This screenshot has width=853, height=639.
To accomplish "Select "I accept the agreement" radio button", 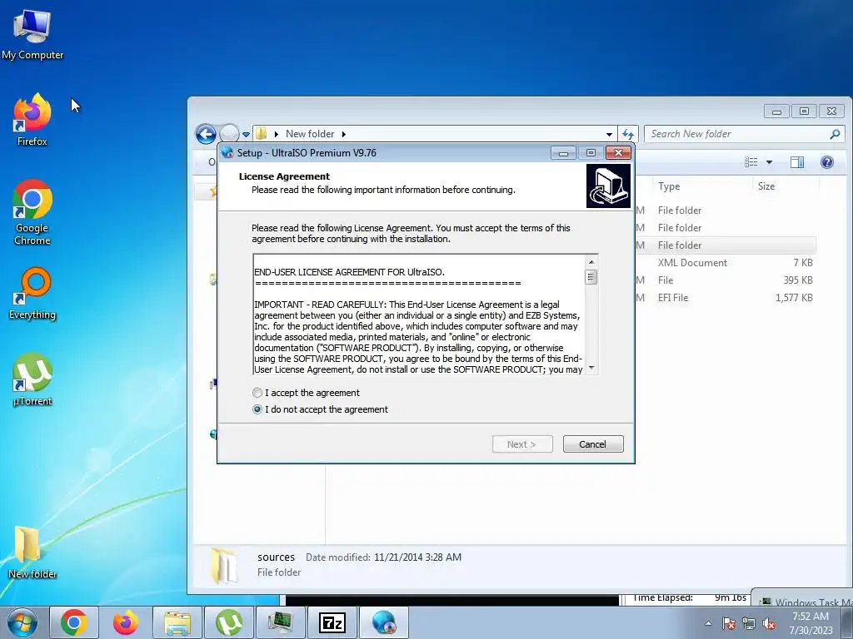I will tap(257, 393).
